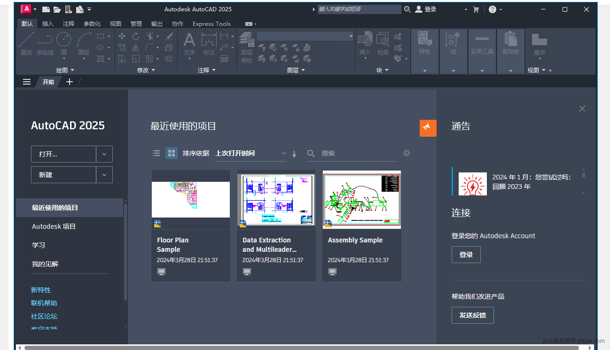Expand the arrow next to 新建 button
Viewport: 610px width, 350px height.
tap(104, 175)
